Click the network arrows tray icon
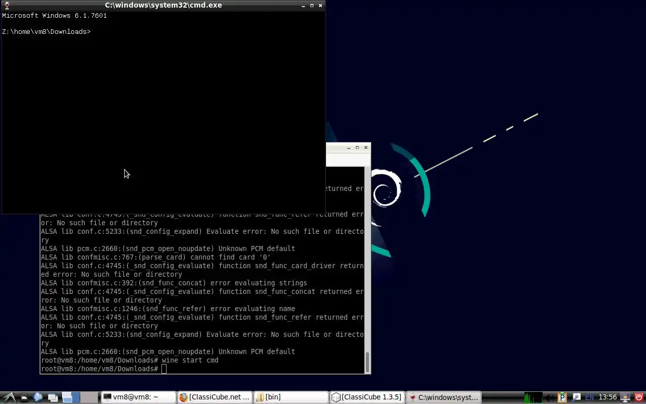 click(550, 397)
